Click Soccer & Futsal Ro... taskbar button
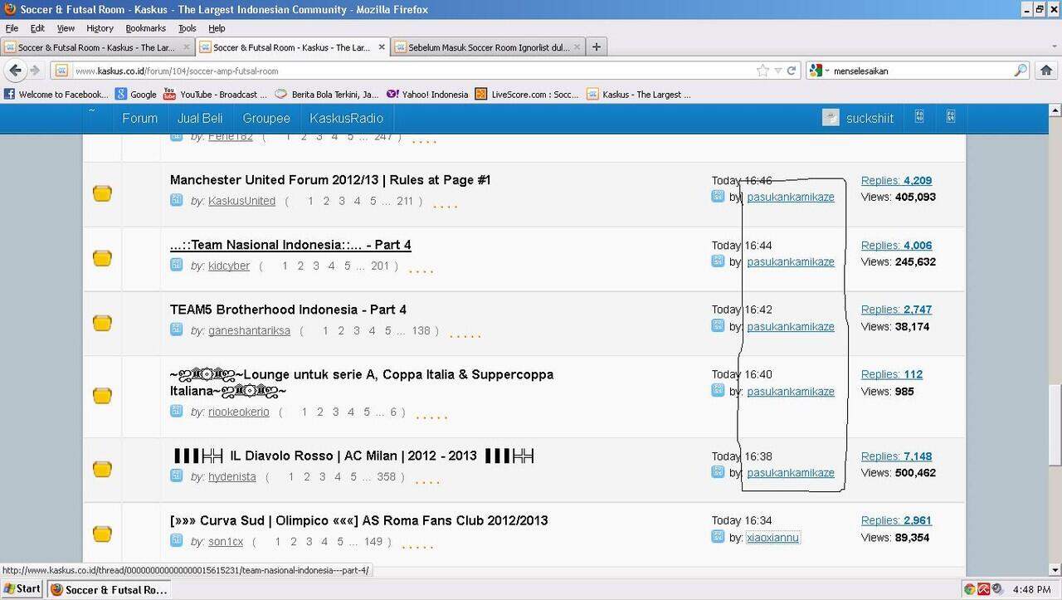The height and width of the screenshot is (600, 1062). click(110, 589)
